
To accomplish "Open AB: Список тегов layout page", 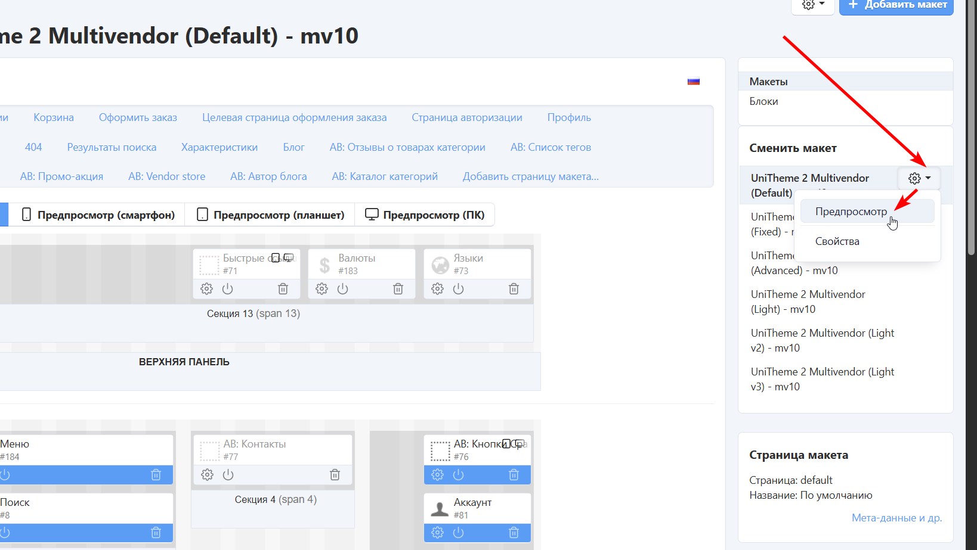I will [551, 147].
